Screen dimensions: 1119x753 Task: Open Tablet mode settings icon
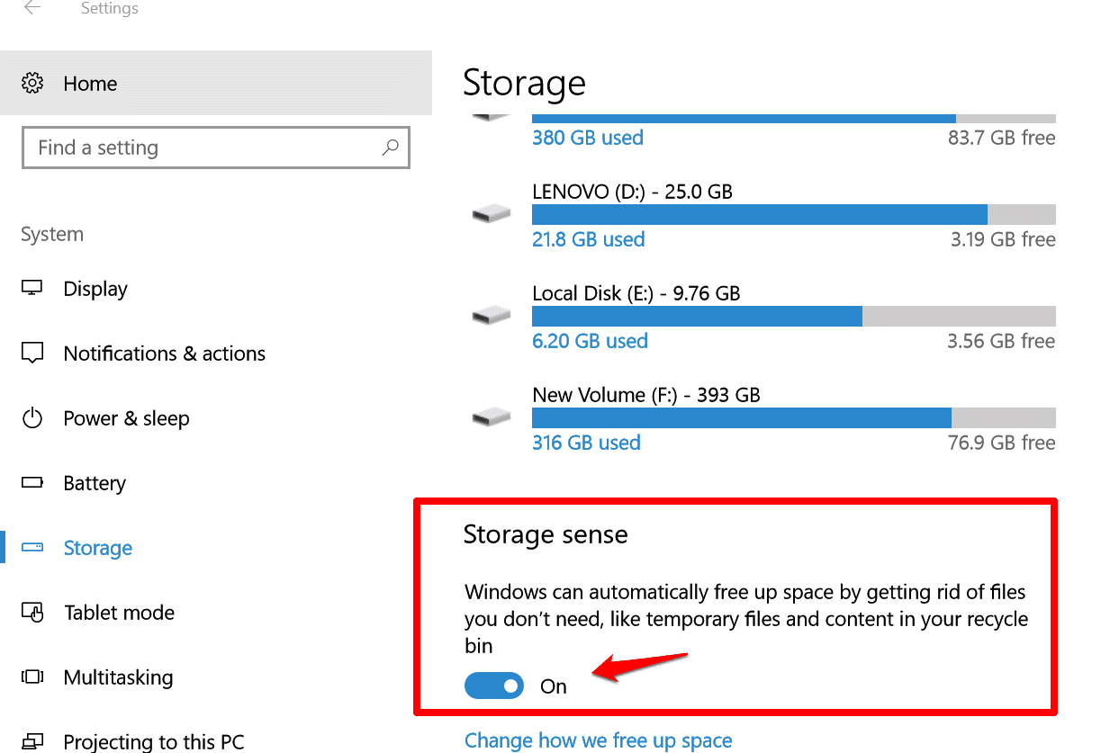(x=32, y=613)
